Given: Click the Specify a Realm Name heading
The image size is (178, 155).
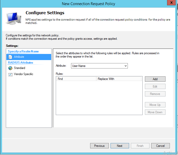Looking at the screenshot, I should (23, 51).
